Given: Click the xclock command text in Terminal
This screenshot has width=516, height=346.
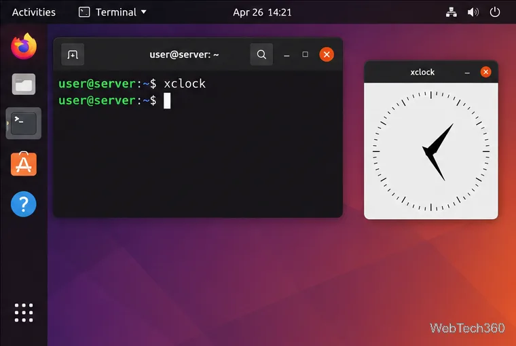Looking at the screenshot, I should [185, 83].
